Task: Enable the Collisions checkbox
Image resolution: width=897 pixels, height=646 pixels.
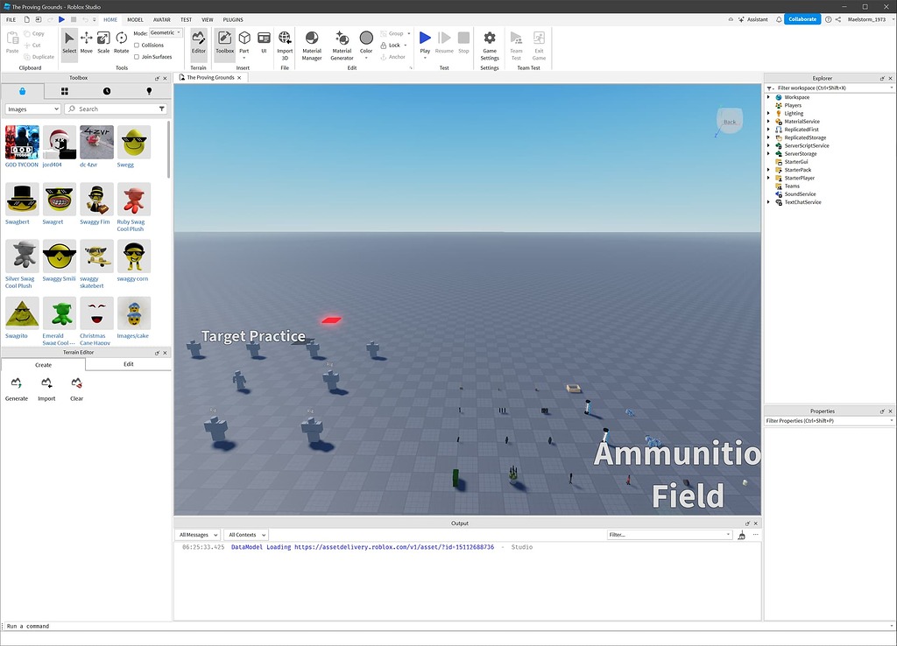Action: coord(138,45)
